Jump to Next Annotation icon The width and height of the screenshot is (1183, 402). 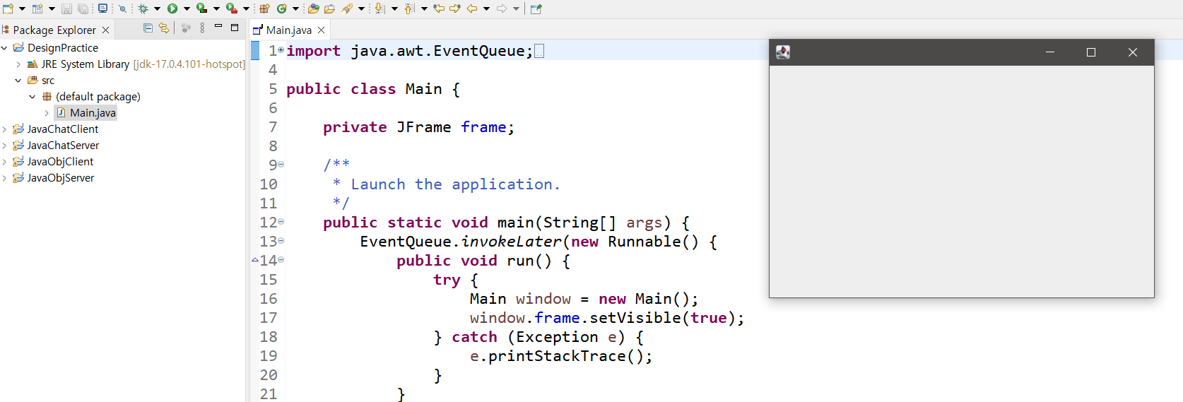[x=379, y=8]
